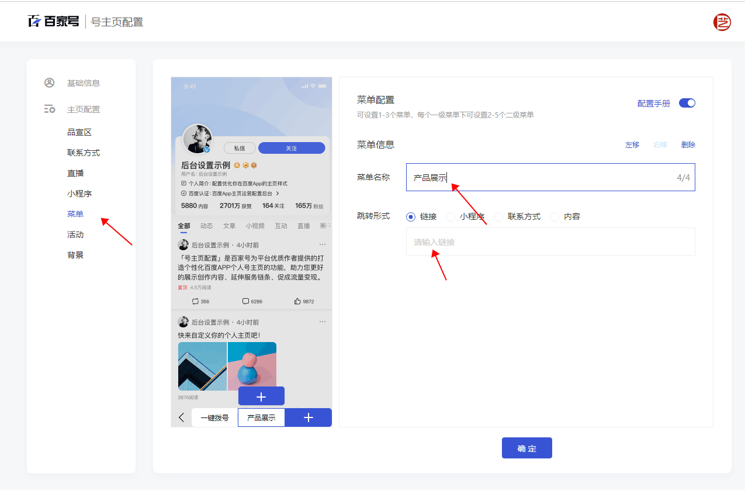Click the plus button at bottom bar right
This screenshot has width=745, height=490.
coord(309,417)
